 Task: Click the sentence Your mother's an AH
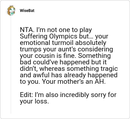tap(74, 82)
